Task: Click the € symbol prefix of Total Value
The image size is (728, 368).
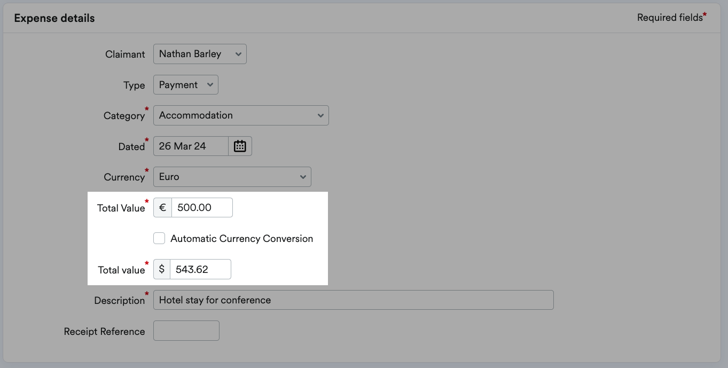Action: [x=163, y=208]
